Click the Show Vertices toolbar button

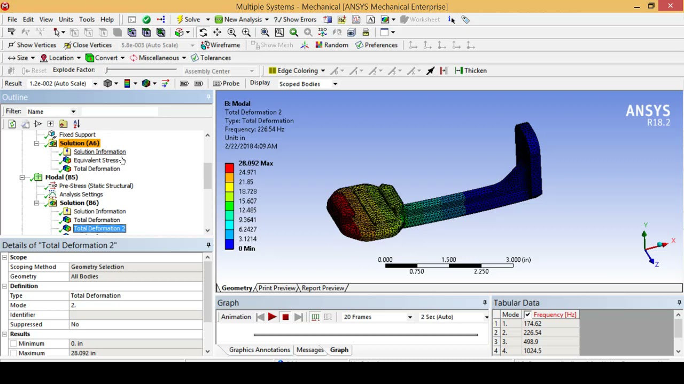(x=32, y=45)
